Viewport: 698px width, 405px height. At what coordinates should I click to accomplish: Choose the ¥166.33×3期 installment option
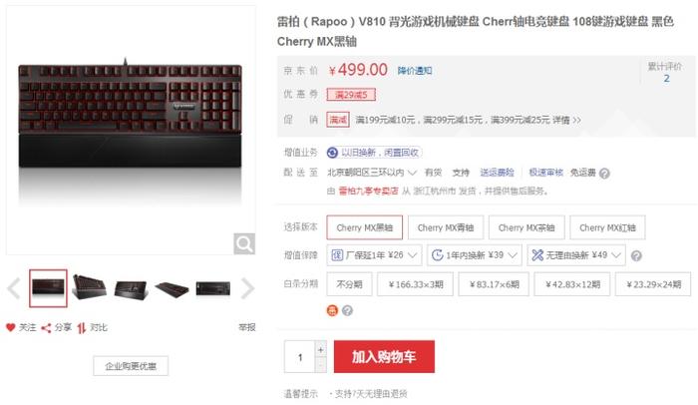[416, 284]
